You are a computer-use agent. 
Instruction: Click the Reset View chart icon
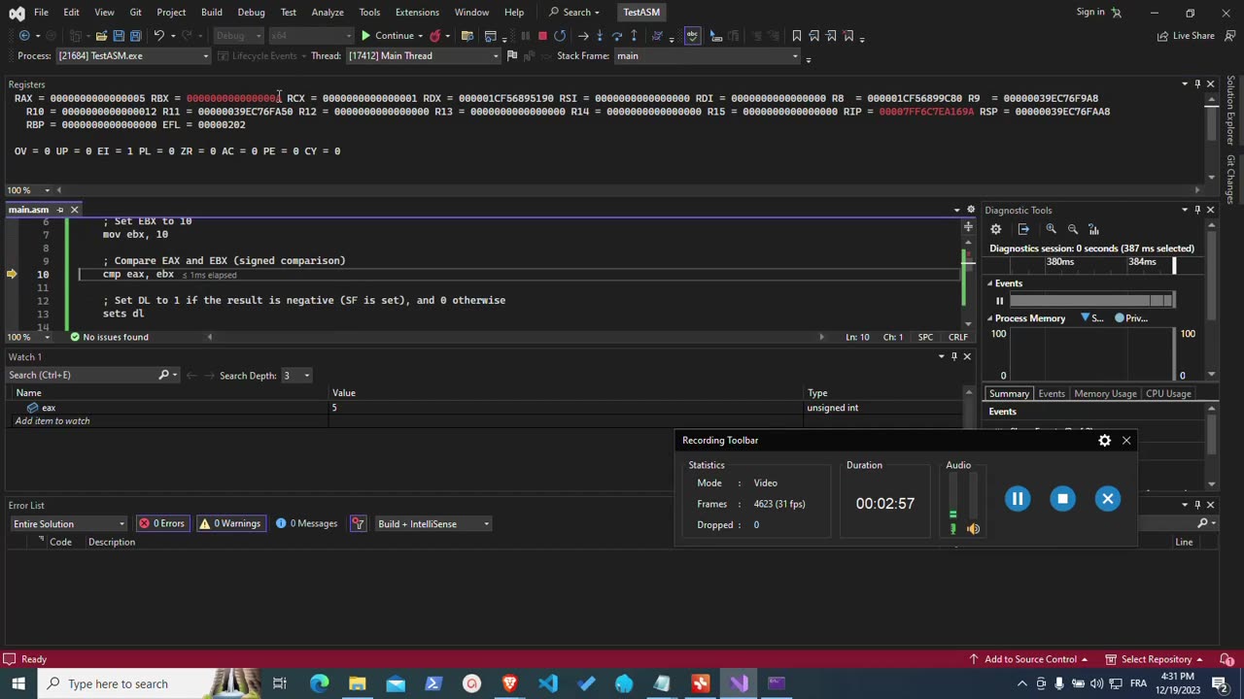point(1094,229)
